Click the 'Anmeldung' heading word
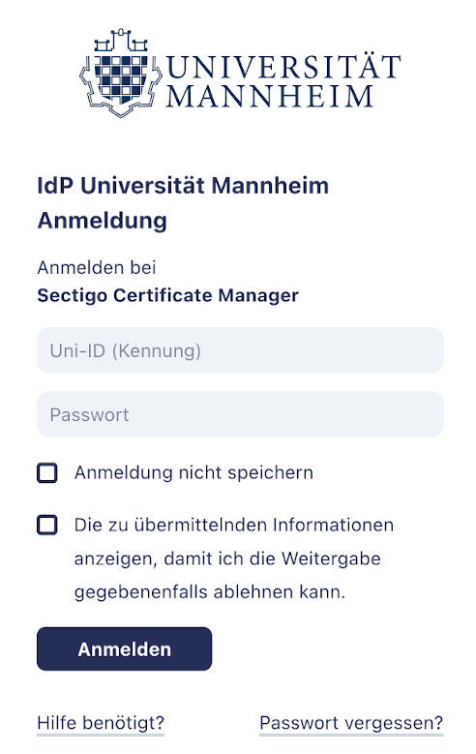476x754 pixels. tap(103, 222)
